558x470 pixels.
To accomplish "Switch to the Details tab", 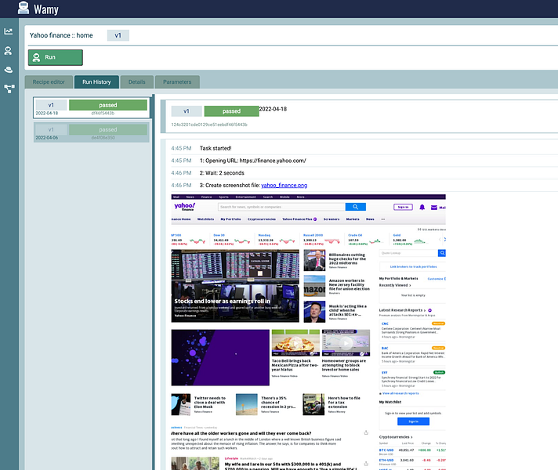I will (137, 81).
